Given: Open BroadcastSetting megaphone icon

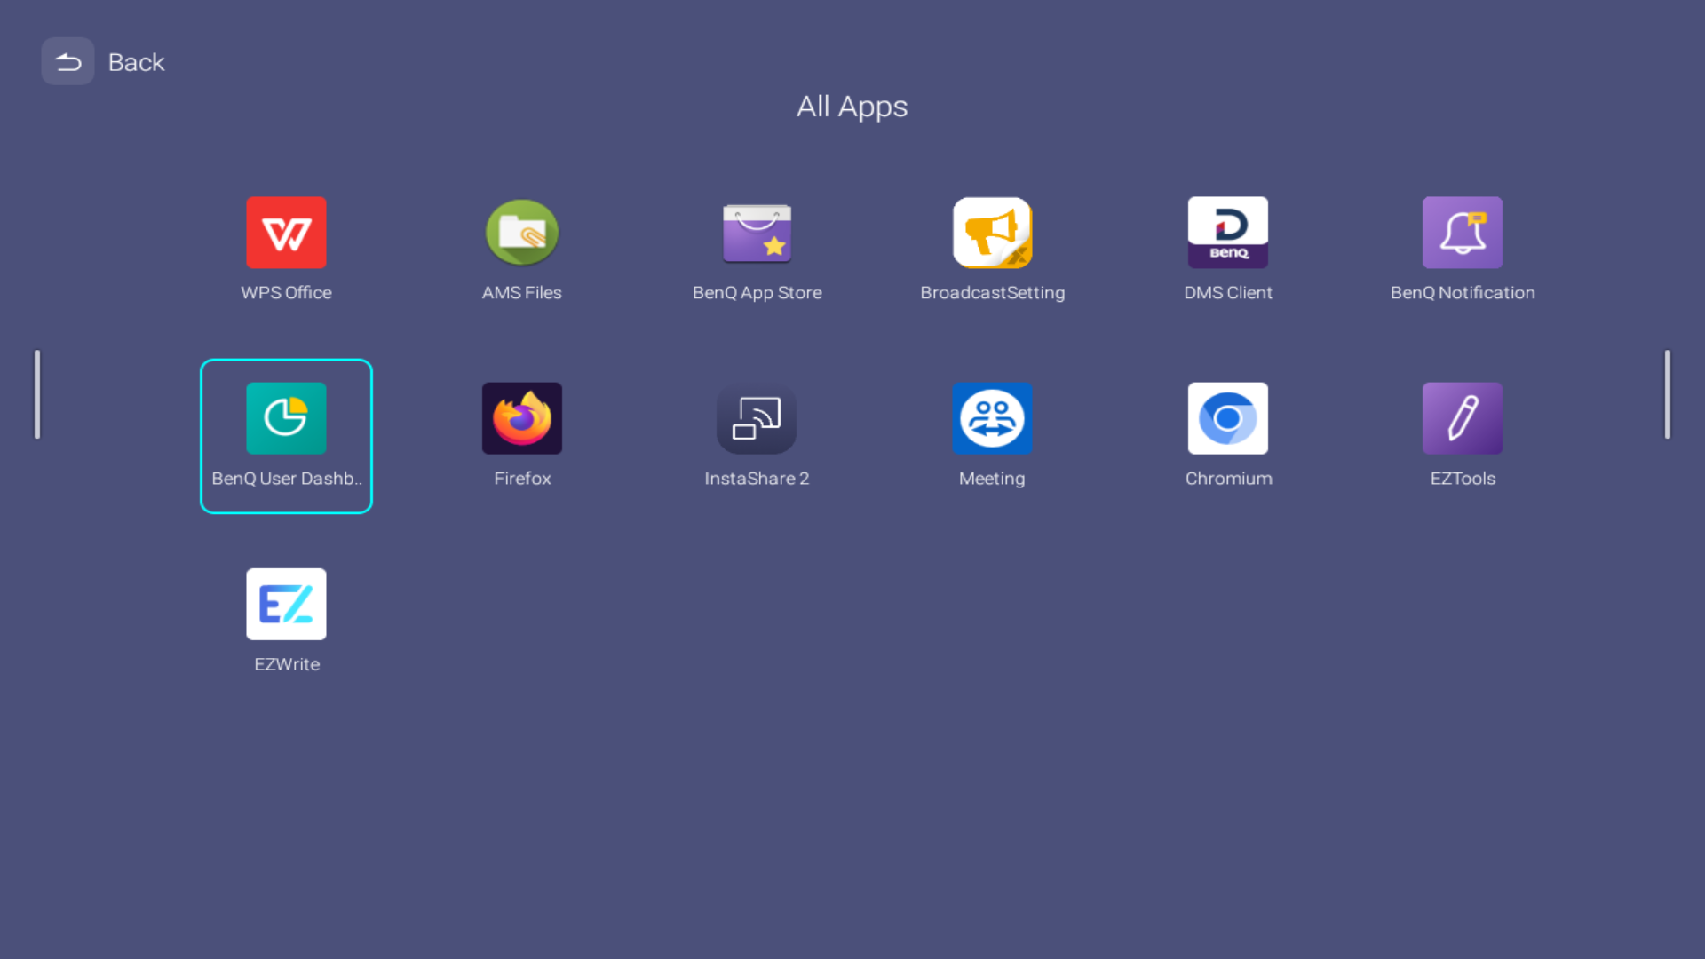Looking at the screenshot, I should pos(992,233).
